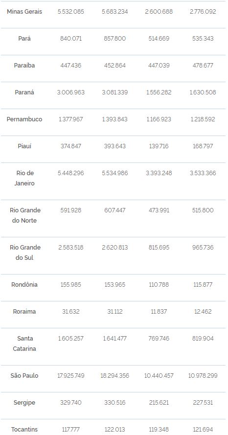Click the Santa Catarina label
Viewport: 228px width, 435px height.
pyautogui.click(x=24, y=343)
